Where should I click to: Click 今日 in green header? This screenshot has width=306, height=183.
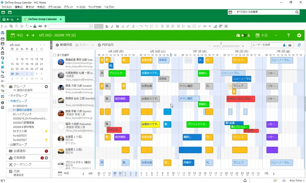point(17,35)
